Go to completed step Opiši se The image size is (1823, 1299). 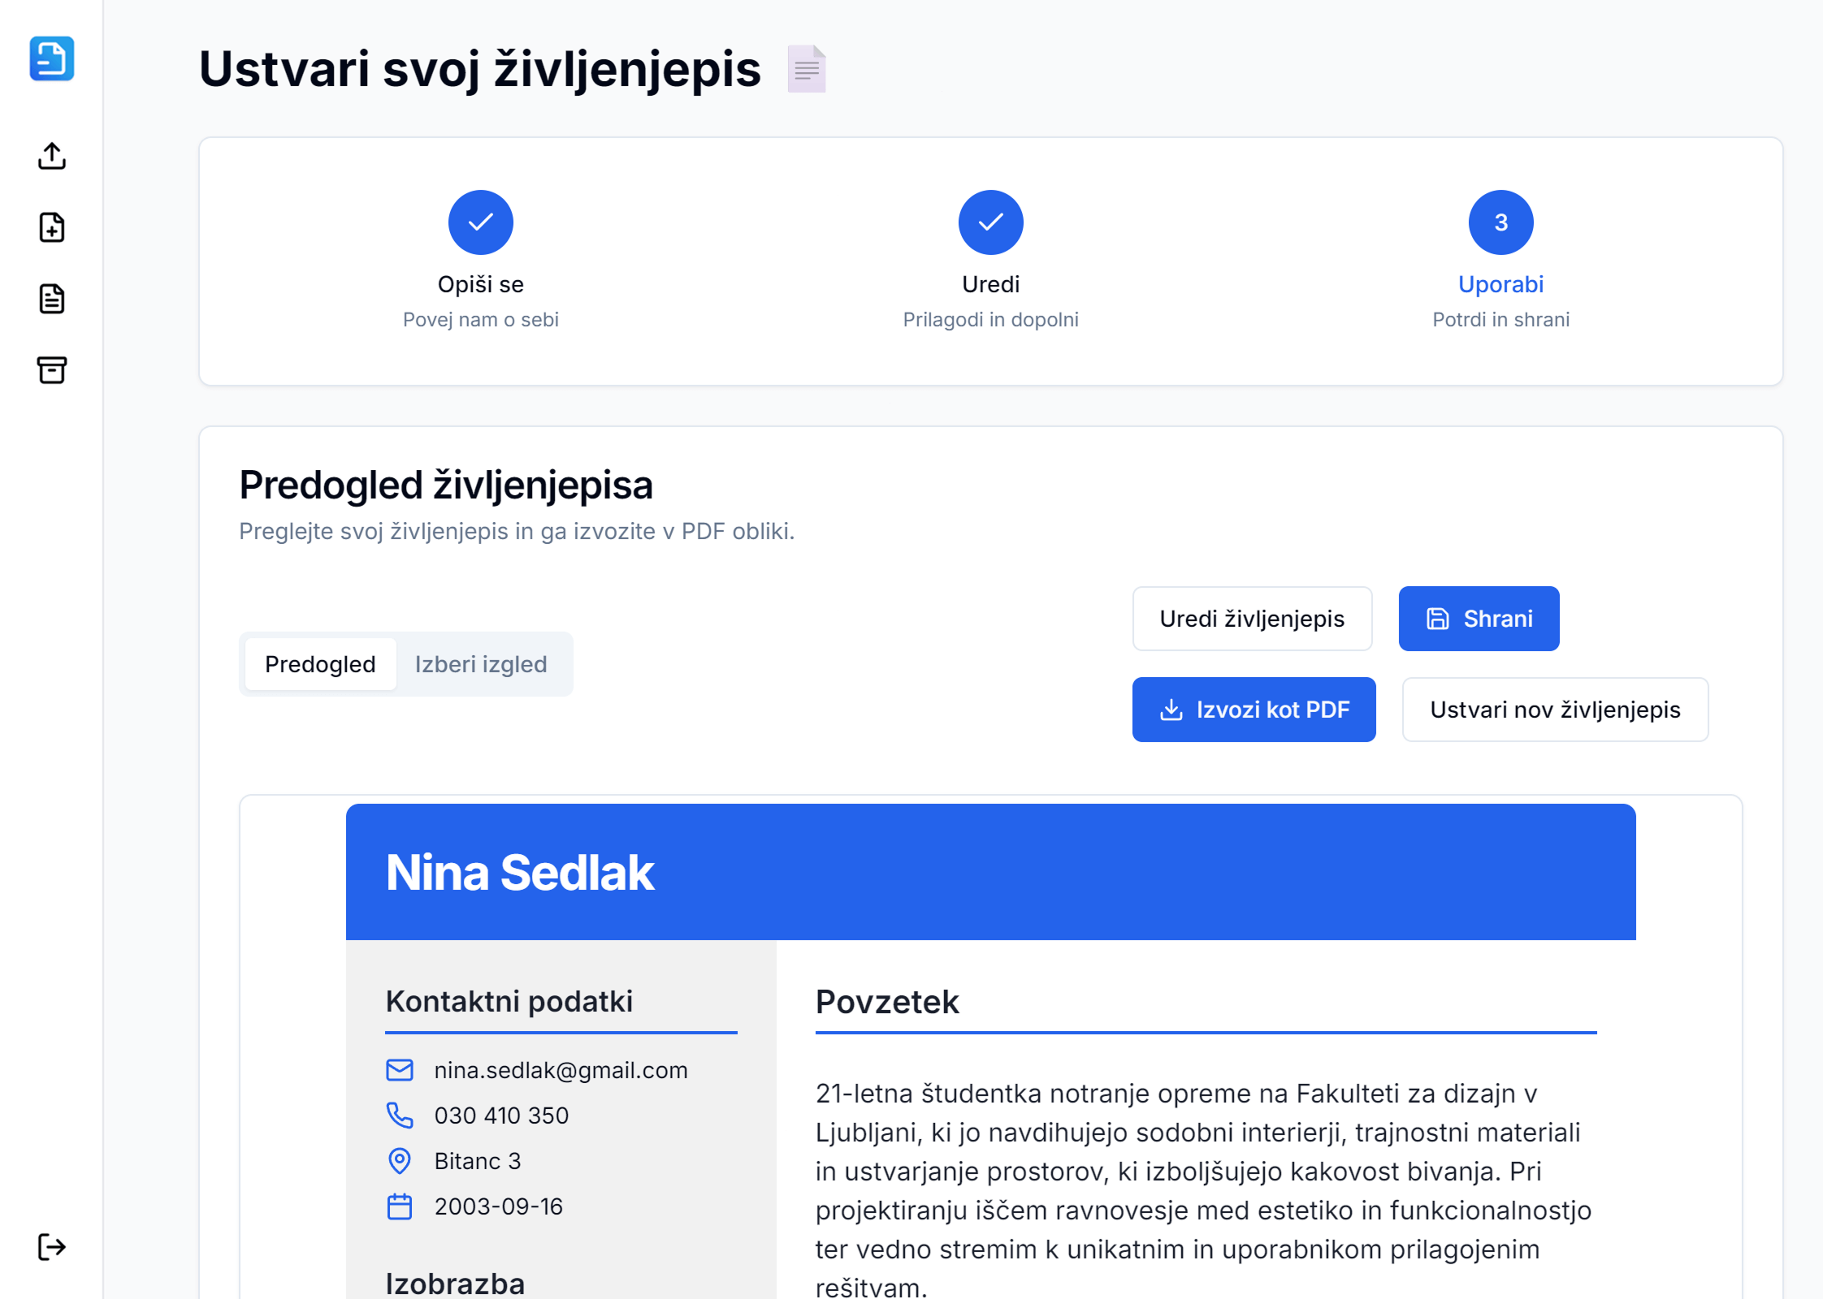tap(481, 222)
